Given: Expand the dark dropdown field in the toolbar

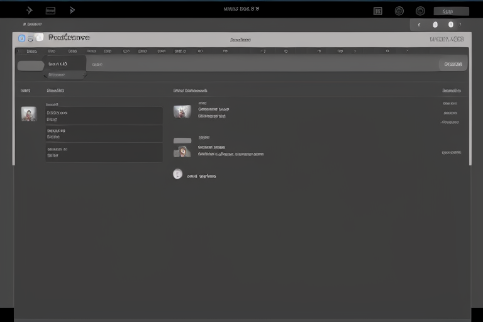Looking at the screenshot, I should point(64,64).
